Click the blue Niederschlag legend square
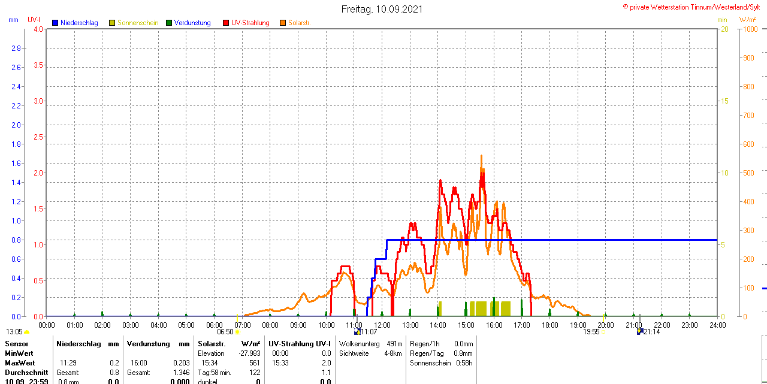767x384 pixels. pos(56,23)
